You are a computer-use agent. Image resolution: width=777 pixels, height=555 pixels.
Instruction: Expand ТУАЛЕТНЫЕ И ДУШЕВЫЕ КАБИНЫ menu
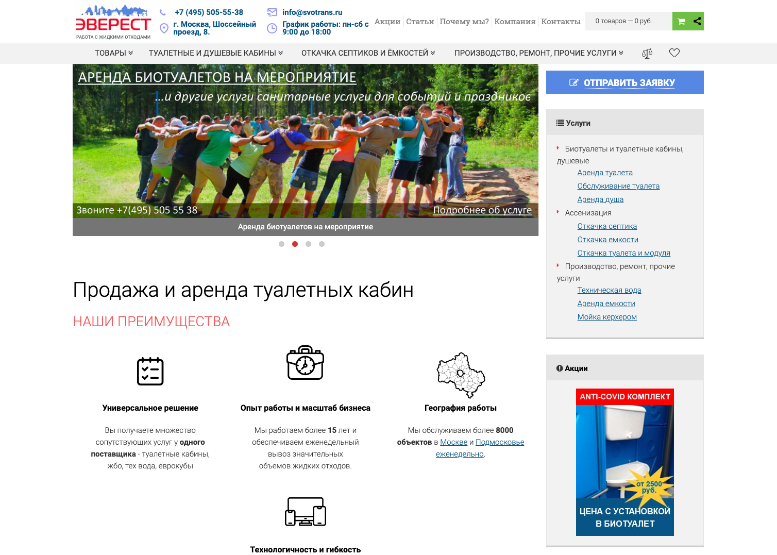(x=215, y=53)
